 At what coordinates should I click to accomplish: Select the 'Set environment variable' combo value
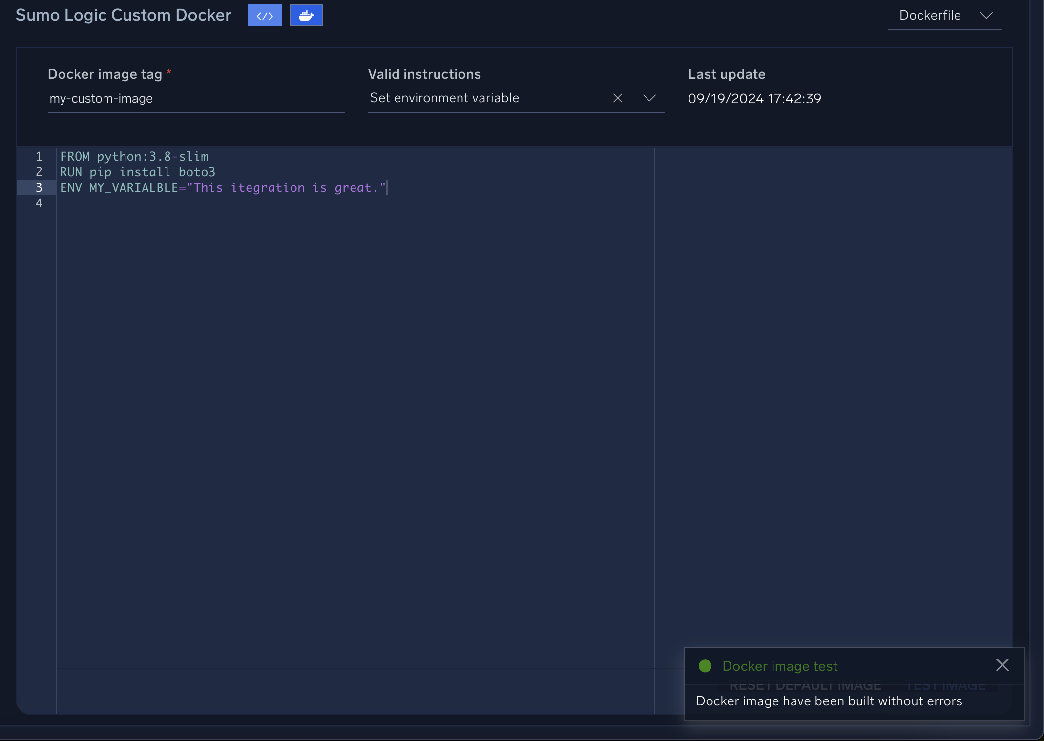coord(443,98)
